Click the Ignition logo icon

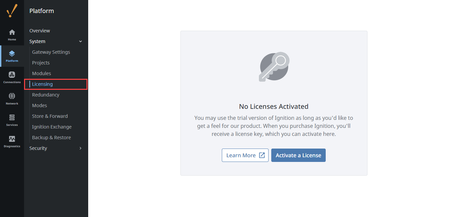(12, 11)
